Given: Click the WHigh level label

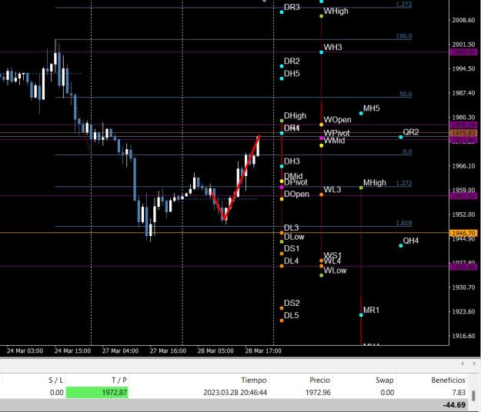Looking at the screenshot, I should (336, 11).
